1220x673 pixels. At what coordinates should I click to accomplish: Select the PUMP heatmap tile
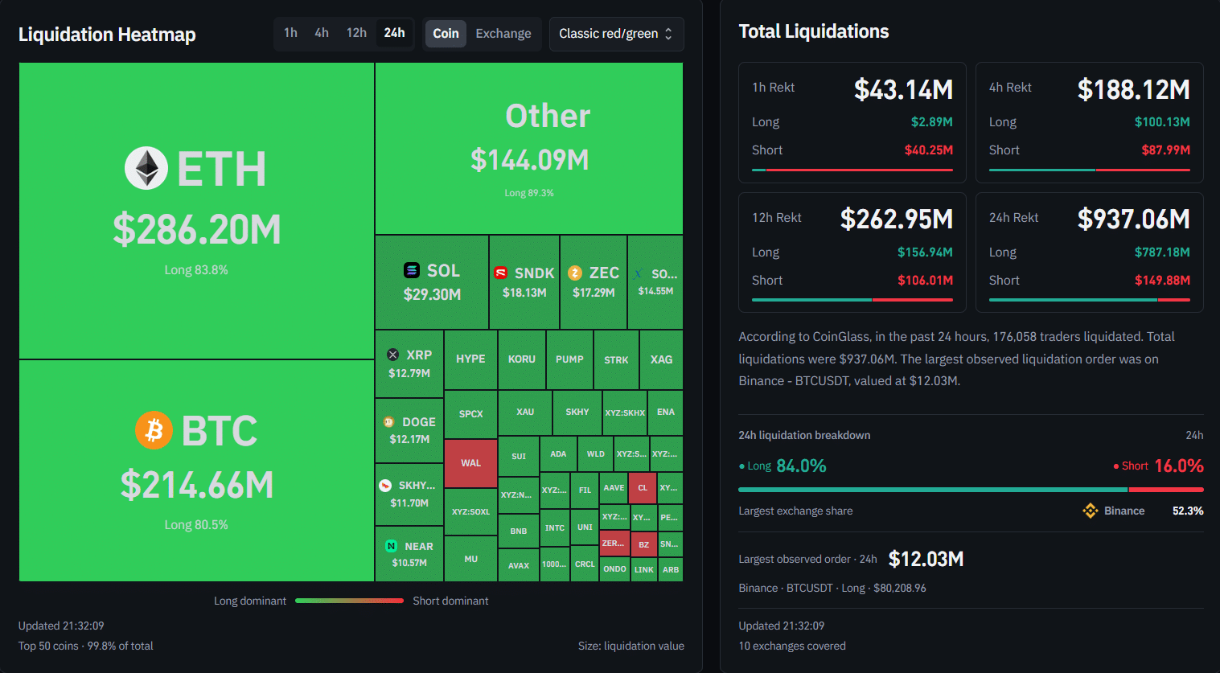[569, 359]
